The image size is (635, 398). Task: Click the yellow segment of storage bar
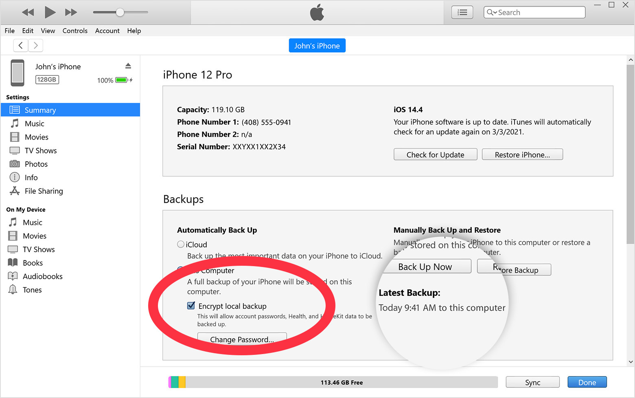click(x=182, y=382)
